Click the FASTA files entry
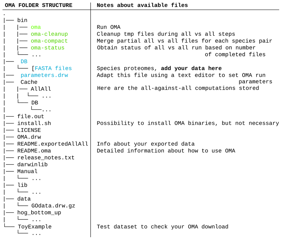Viewport: 282px width, 240px height. tap(53, 68)
